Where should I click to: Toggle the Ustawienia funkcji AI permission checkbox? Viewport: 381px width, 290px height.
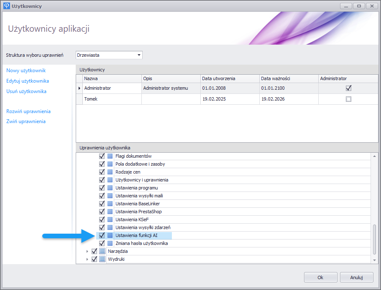pyautogui.click(x=102, y=235)
